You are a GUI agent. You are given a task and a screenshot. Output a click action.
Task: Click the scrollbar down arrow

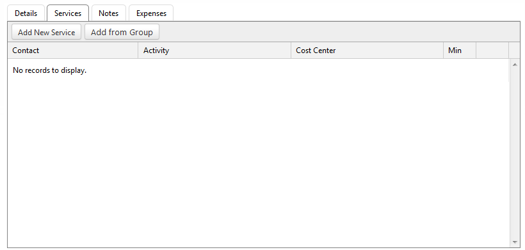[x=515, y=242]
